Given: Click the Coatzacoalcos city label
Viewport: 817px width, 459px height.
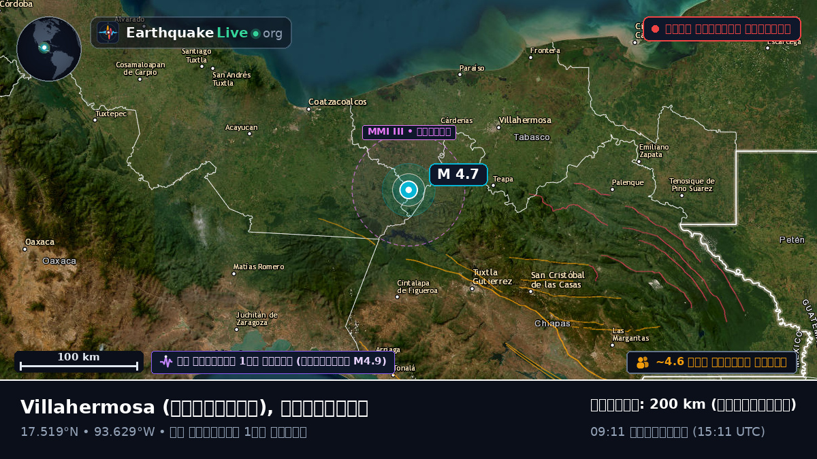Looking at the screenshot, I should [x=338, y=102].
